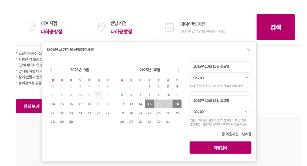Image resolution: width=307 pixels, height=166 pixels.
Task: Choose October 25 in the calendar
Action: pyautogui.click(x=177, y=113)
